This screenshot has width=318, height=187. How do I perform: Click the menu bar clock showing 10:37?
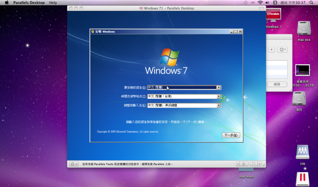click(x=293, y=2)
